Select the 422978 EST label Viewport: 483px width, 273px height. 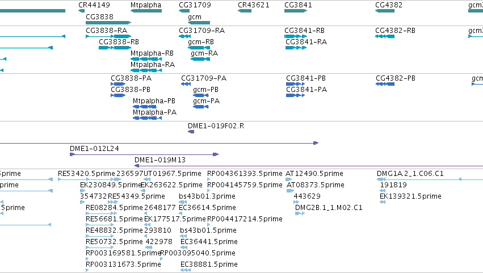(x=159, y=242)
